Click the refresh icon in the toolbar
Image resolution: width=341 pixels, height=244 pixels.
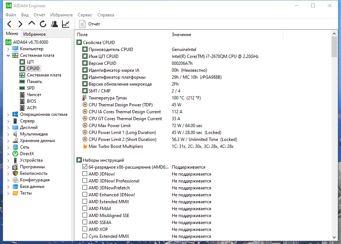[x=43, y=24]
